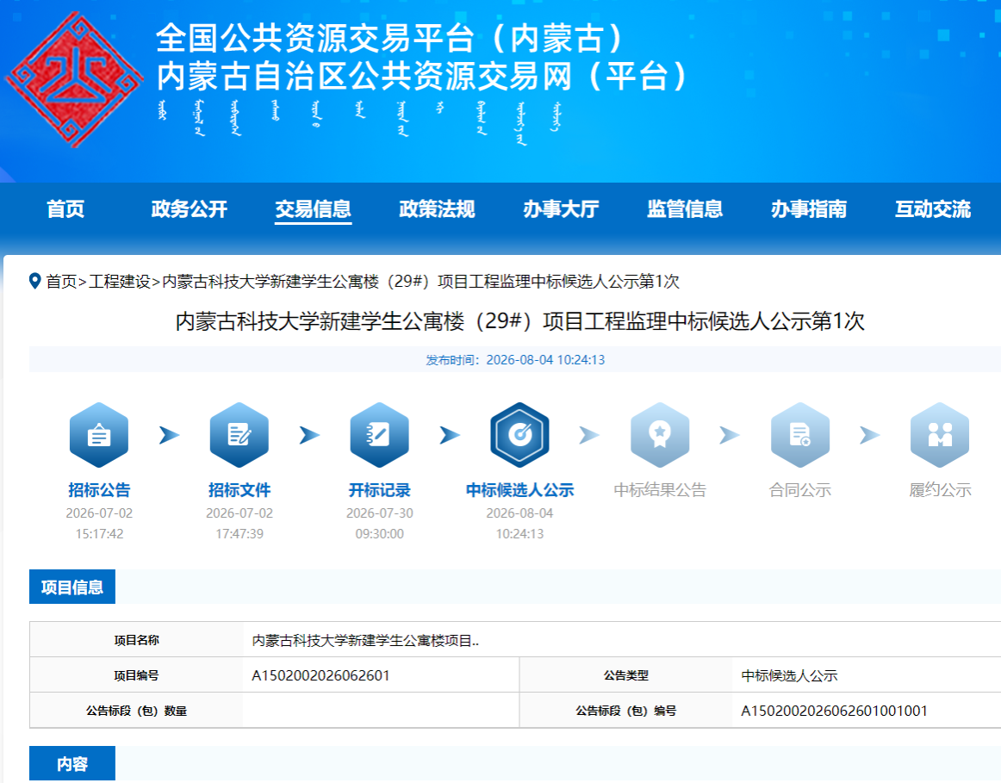Click the project name value 内蒙古科技大学新建学生公寓楼项目..

(x=365, y=641)
